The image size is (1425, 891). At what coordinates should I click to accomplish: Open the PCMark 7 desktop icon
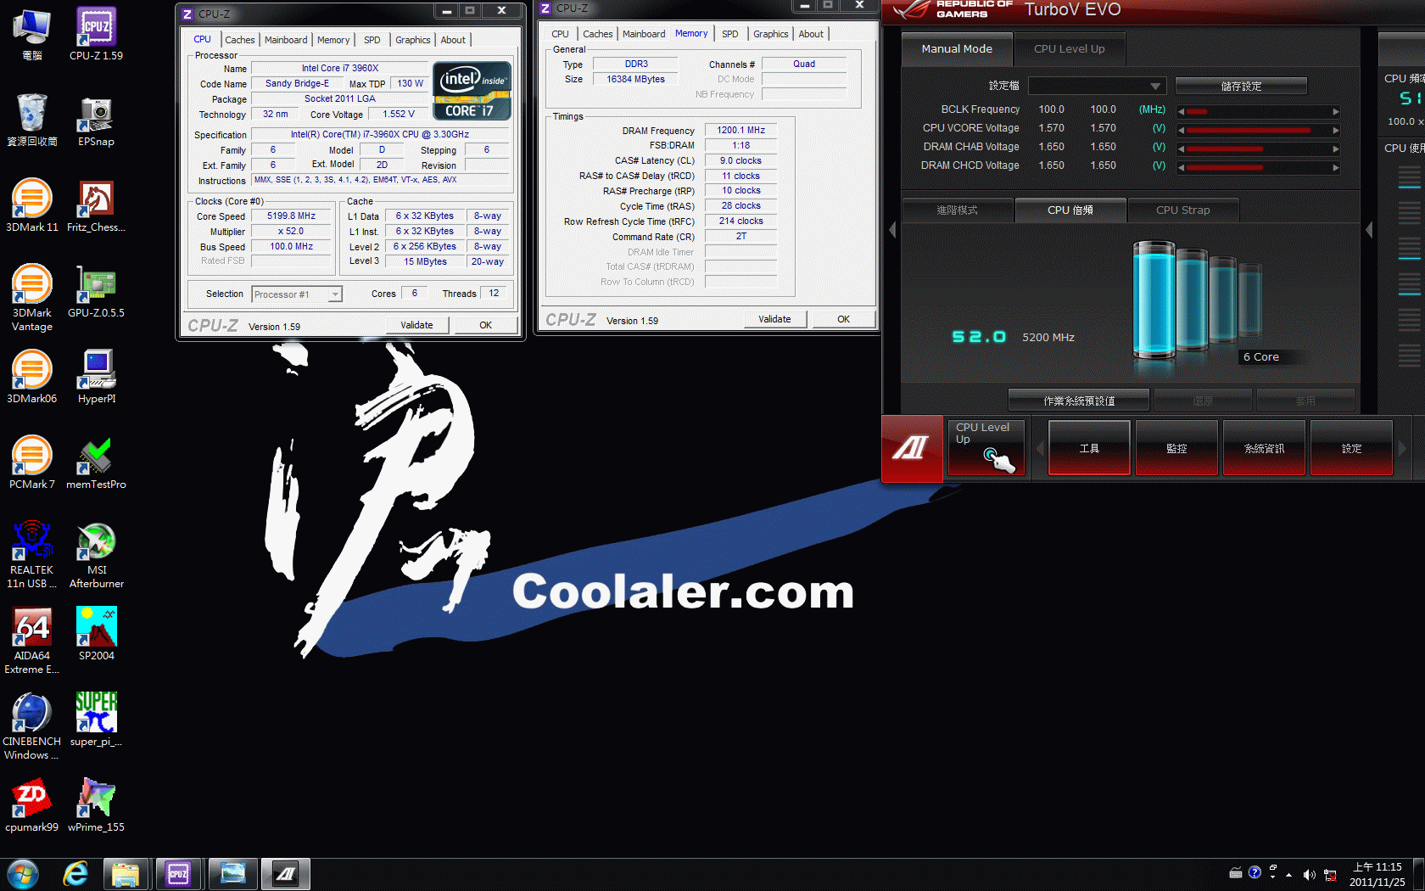pyautogui.click(x=31, y=462)
